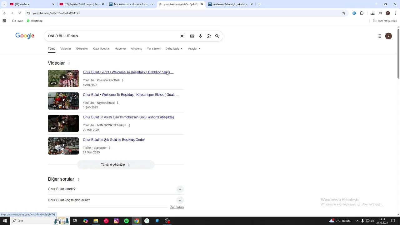
Task: Open Copilot from the taskbar
Action: pyautogui.click(x=85, y=221)
